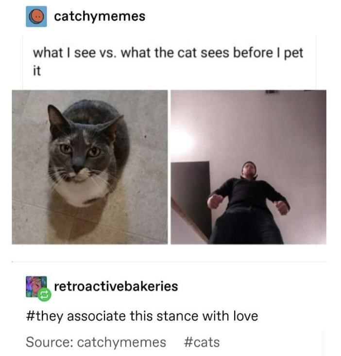Click the divider line below the photos
341x356 pixels.
tap(169, 262)
